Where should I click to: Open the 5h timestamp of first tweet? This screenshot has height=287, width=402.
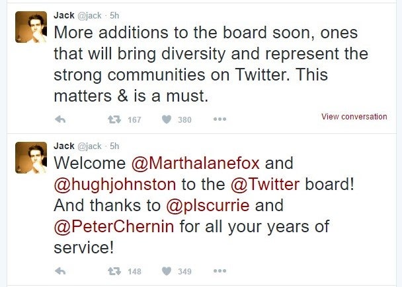click(x=114, y=16)
